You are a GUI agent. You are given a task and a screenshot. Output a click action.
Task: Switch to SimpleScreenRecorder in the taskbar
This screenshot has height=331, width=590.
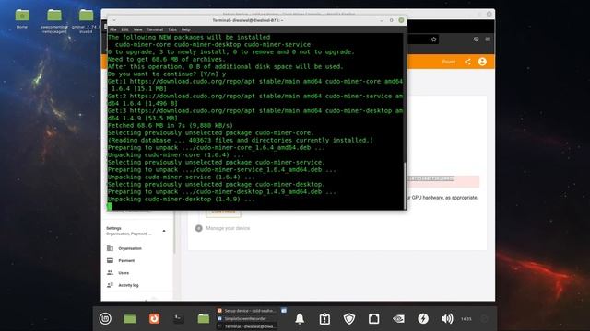click(247, 319)
